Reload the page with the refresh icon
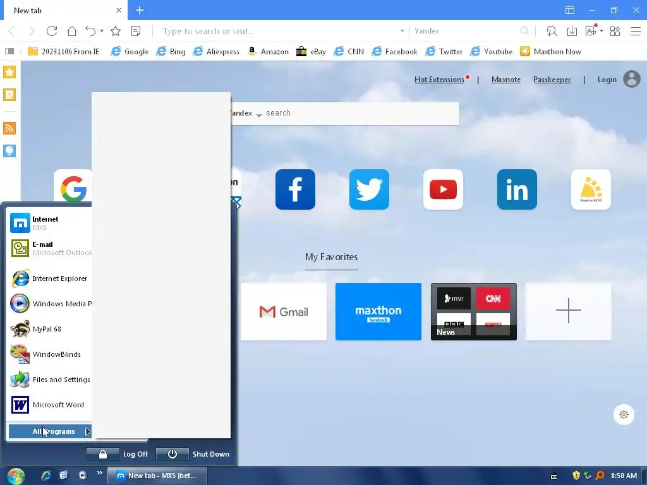This screenshot has height=485, width=647. coord(52,31)
